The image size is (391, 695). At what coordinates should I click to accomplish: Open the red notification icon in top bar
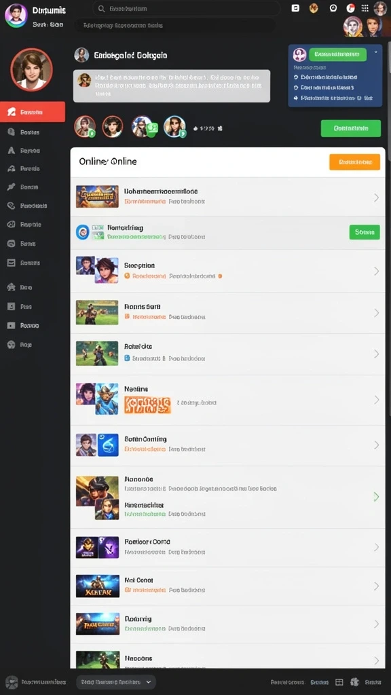[x=351, y=8]
